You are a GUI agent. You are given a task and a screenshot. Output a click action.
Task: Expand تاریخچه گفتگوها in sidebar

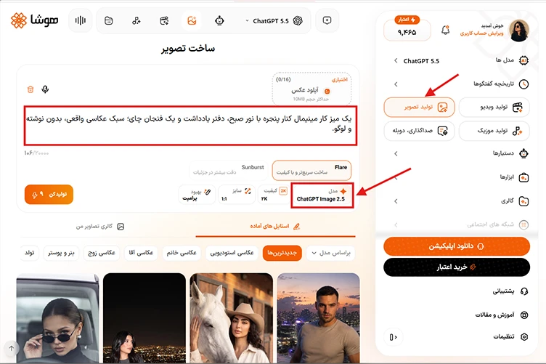(x=460, y=84)
